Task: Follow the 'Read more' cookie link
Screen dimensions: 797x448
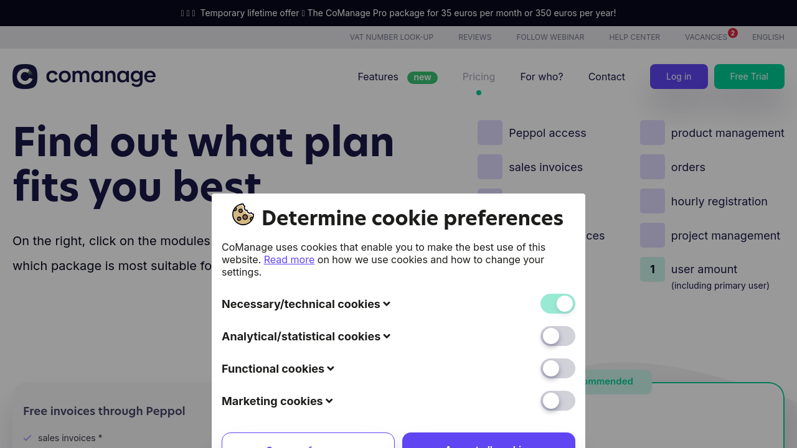Action: click(x=289, y=259)
